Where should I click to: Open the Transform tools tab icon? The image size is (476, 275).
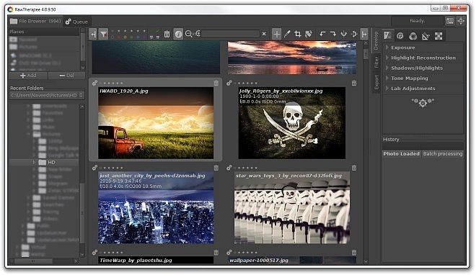tap(426, 36)
